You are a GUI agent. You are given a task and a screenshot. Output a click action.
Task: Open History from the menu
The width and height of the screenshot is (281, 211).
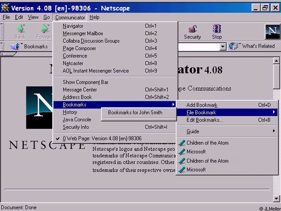77,112
